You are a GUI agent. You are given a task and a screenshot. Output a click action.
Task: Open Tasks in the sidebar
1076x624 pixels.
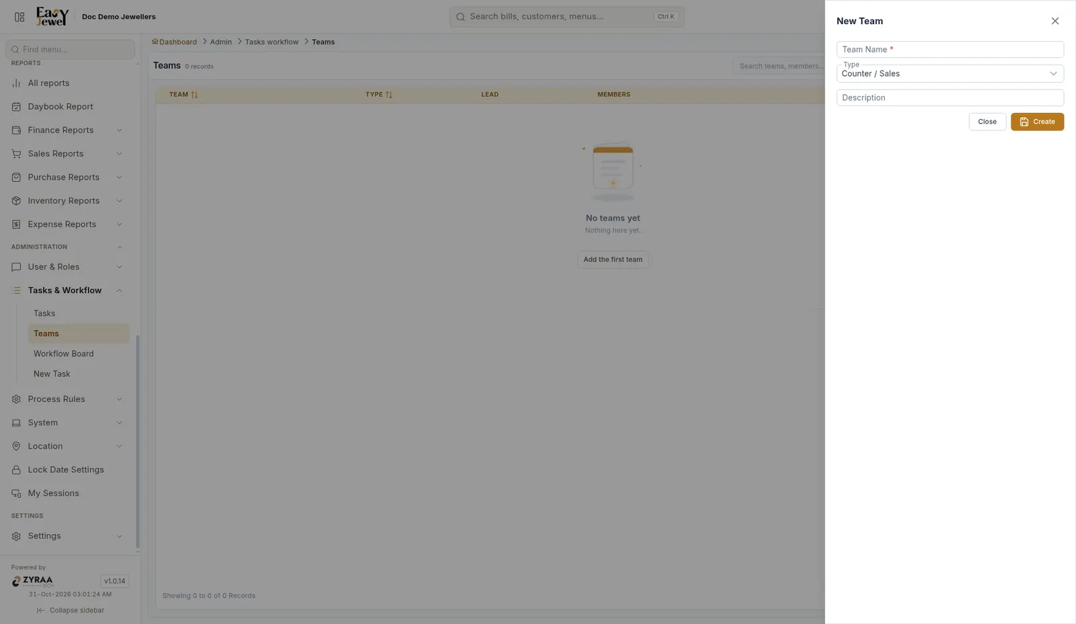[x=44, y=313]
